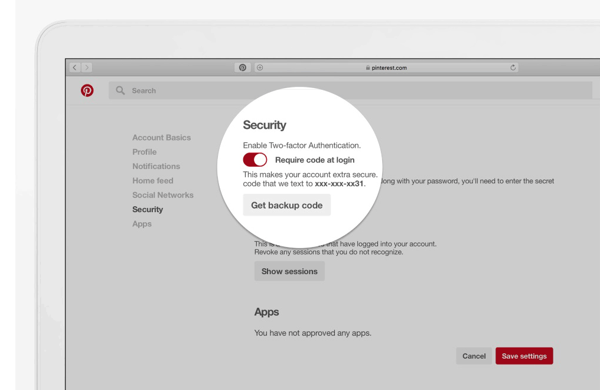Go to Profile in the settings sidebar
The width and height of the screenshot is (600, 390).
144,152
